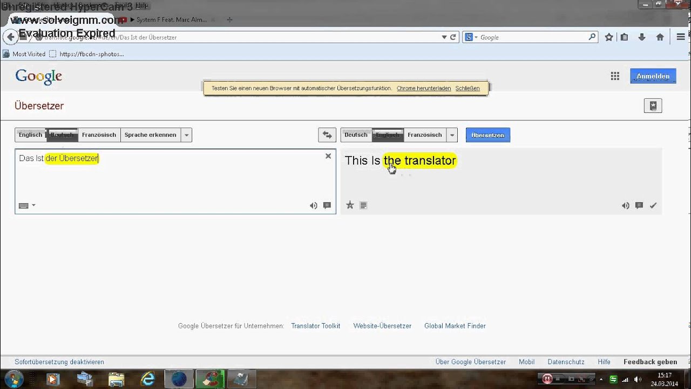Show example usage for the translation

click(x=639, y=205)
